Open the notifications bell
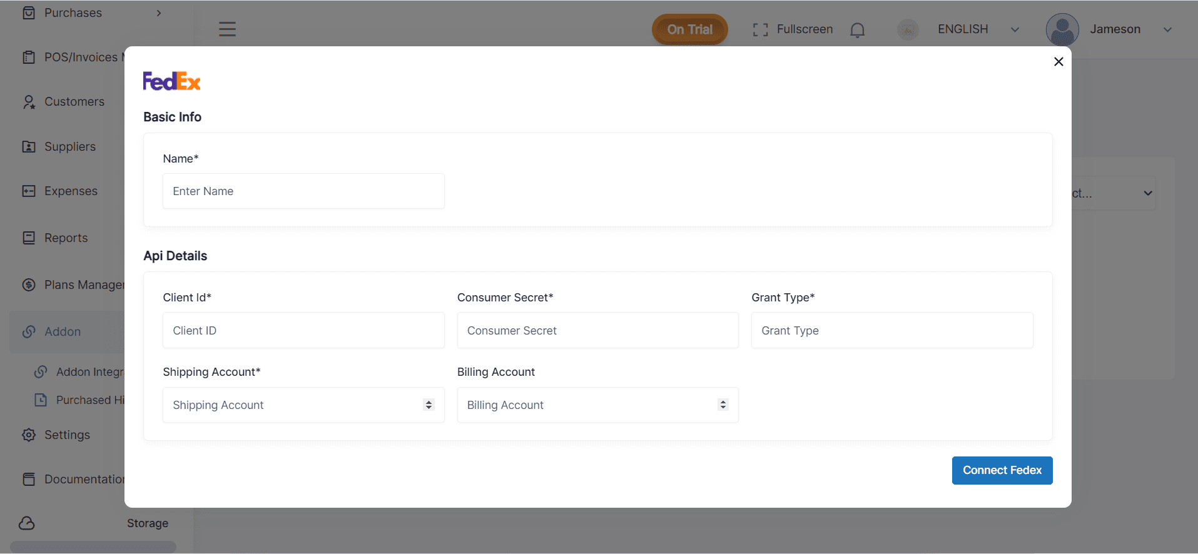This screenshot has height=554, width=1198. (858, 30)
